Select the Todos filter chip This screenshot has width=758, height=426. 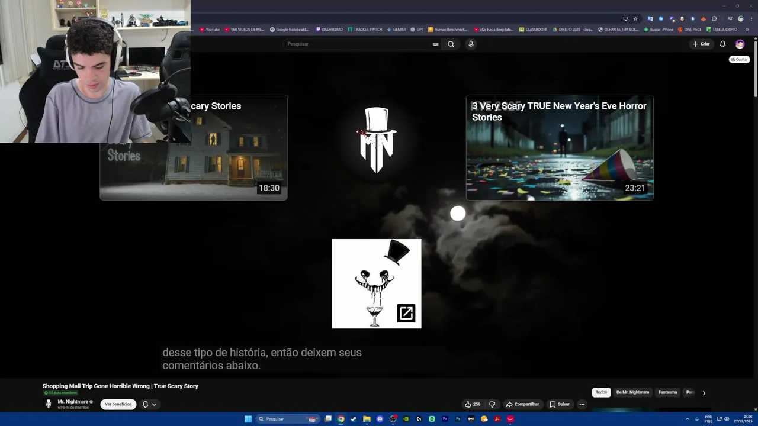click(x=601, y=392)
